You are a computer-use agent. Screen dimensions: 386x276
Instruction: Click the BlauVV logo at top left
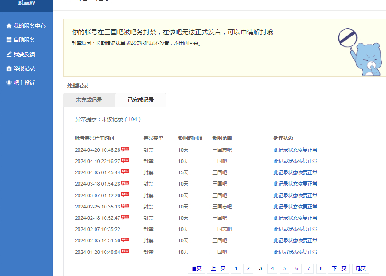(x=26, y=3)
